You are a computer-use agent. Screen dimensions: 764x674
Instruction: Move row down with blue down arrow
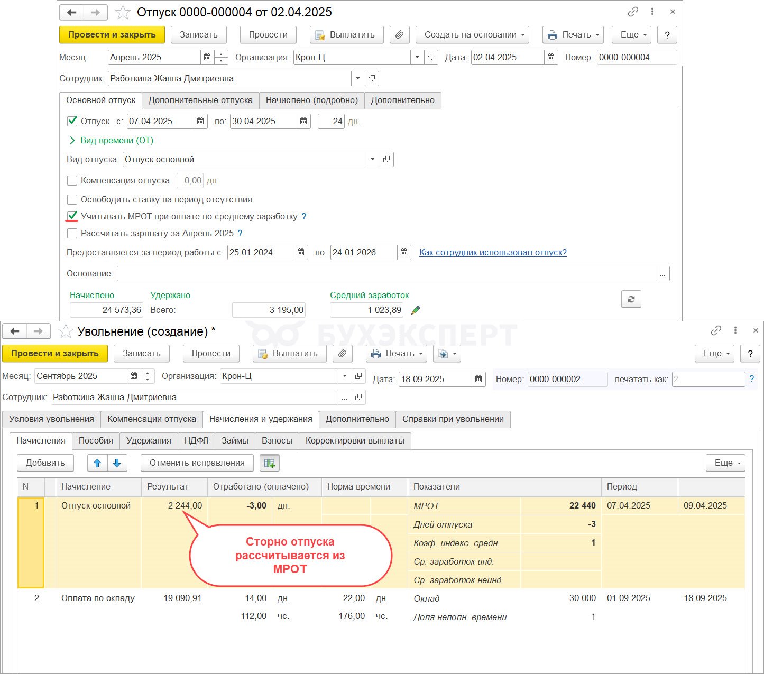click(117, 463)
